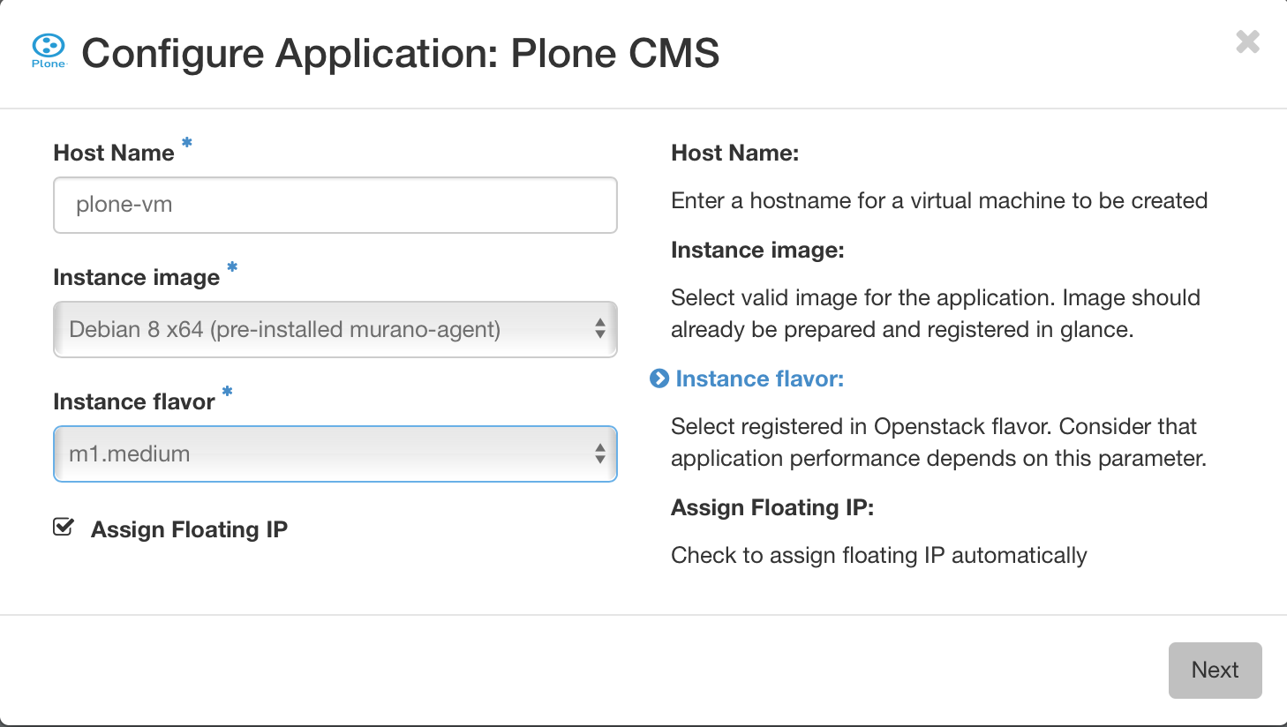Click the Instance flavor required asterisk

[227, 391]
